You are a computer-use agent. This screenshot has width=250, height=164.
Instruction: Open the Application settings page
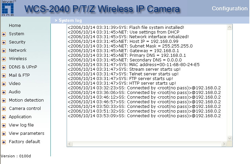[20, 117]
